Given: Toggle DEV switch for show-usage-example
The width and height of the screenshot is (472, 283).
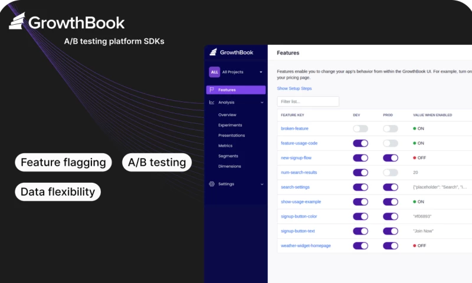Looking at the screenshot, I should (360, 202).
